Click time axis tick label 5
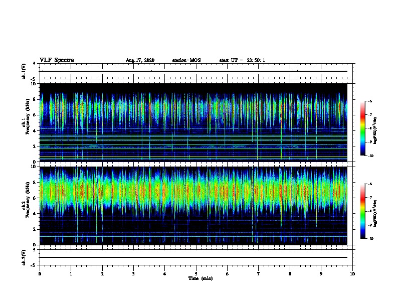Screen dimensions: 397x307 click(x=196, y=273)
